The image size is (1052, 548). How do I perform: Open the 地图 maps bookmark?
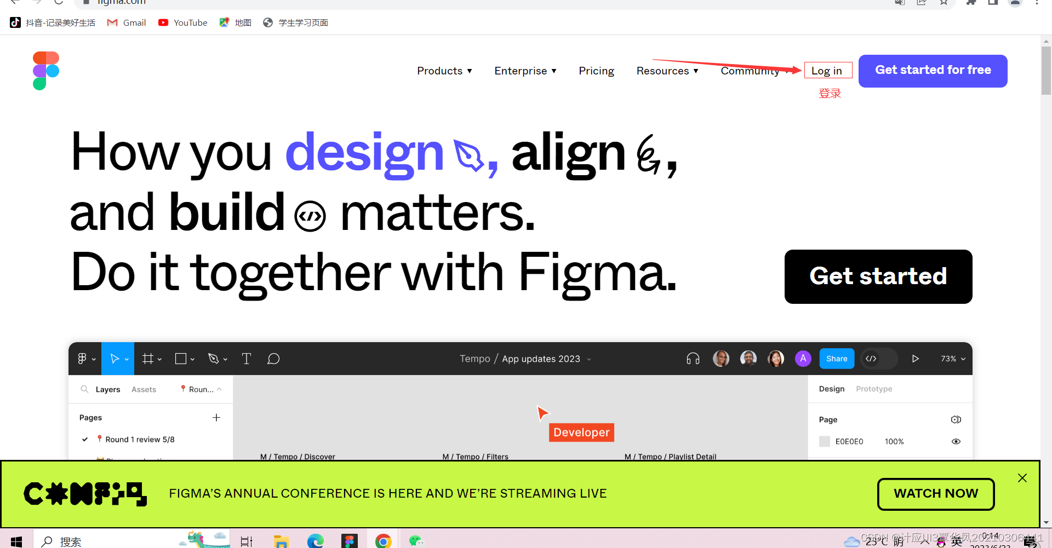point(235,22)
